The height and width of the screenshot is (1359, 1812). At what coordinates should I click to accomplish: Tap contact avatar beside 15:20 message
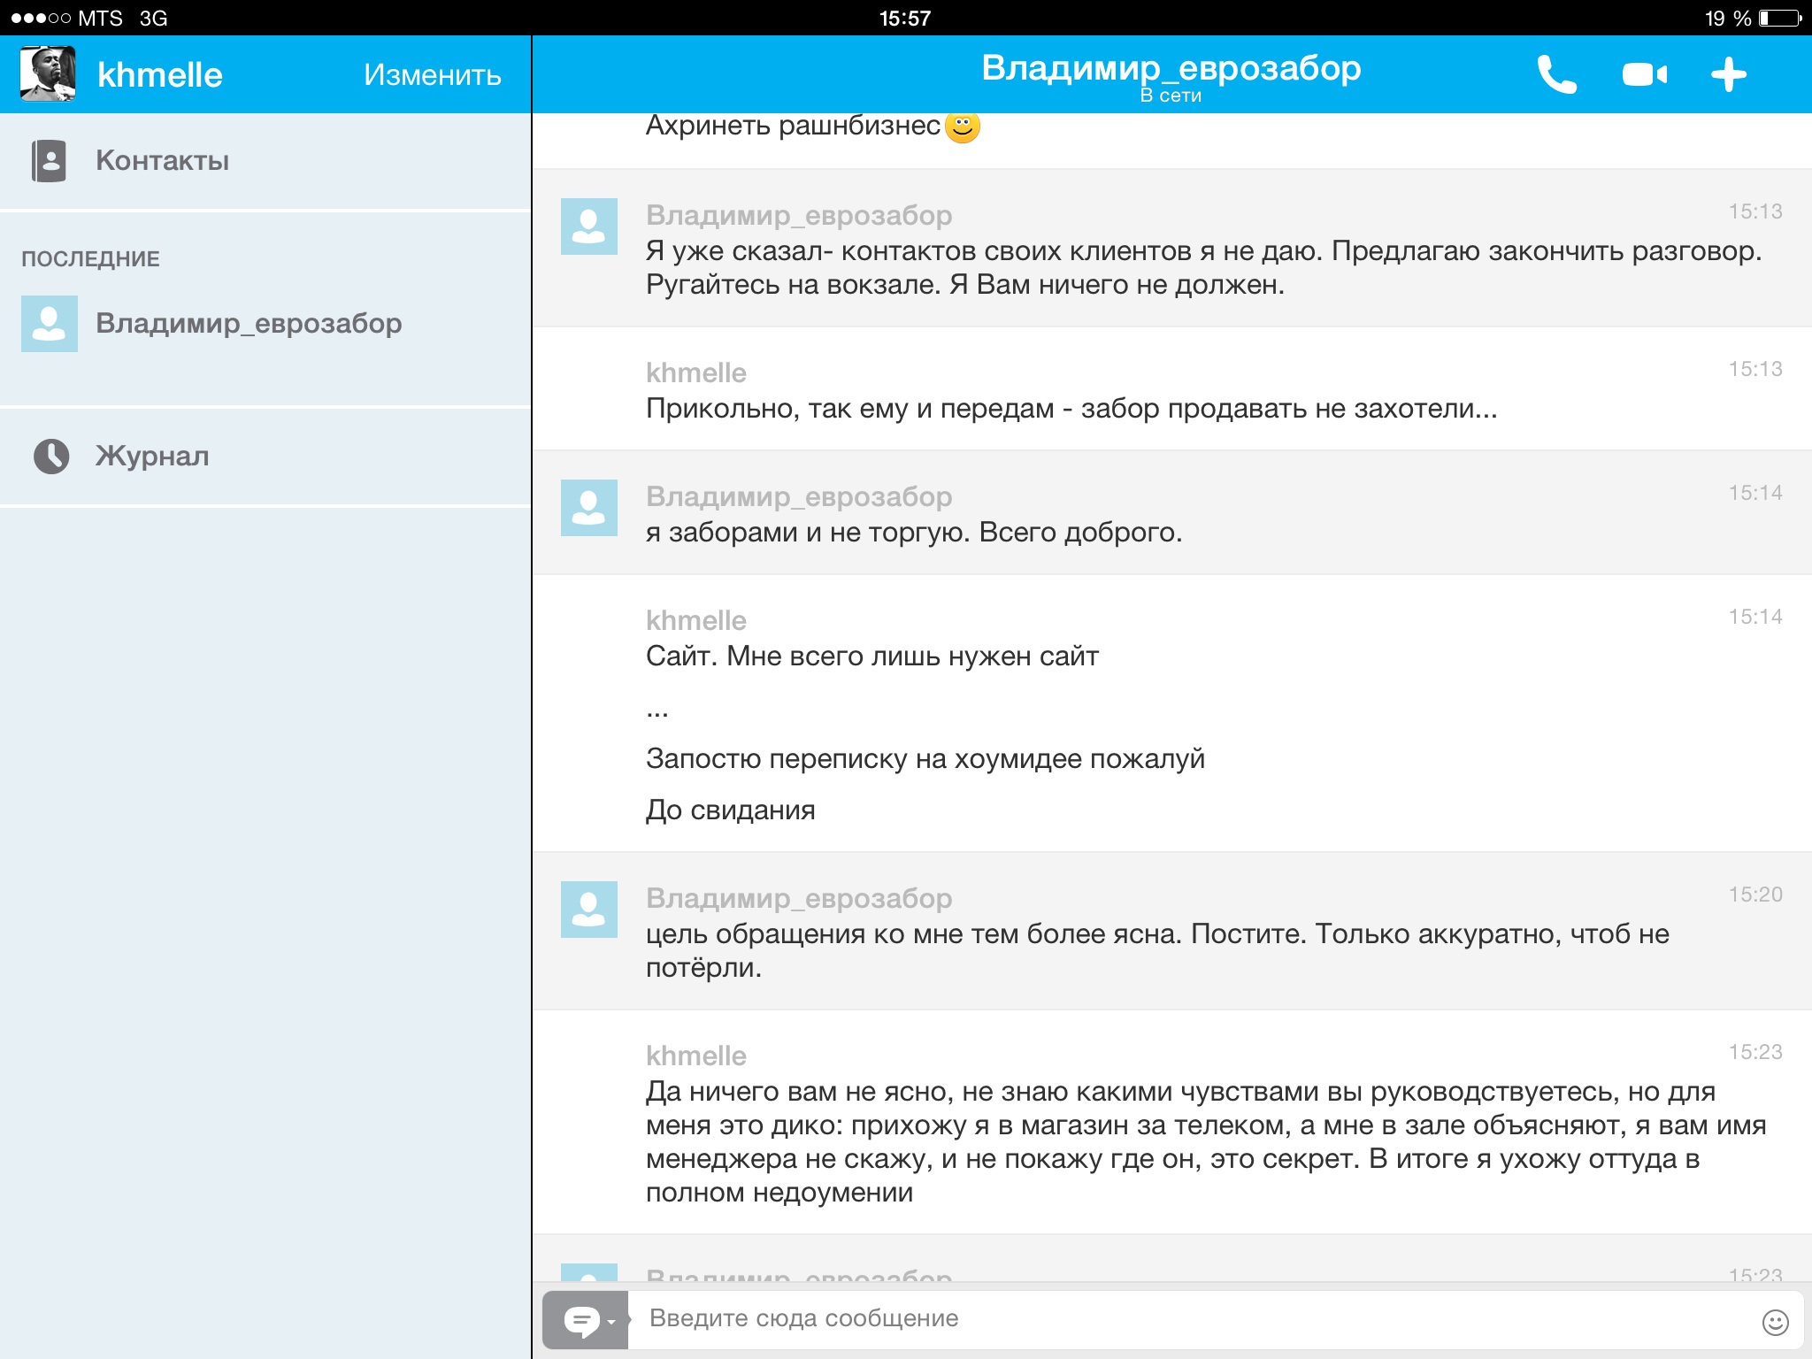point(588,910)
